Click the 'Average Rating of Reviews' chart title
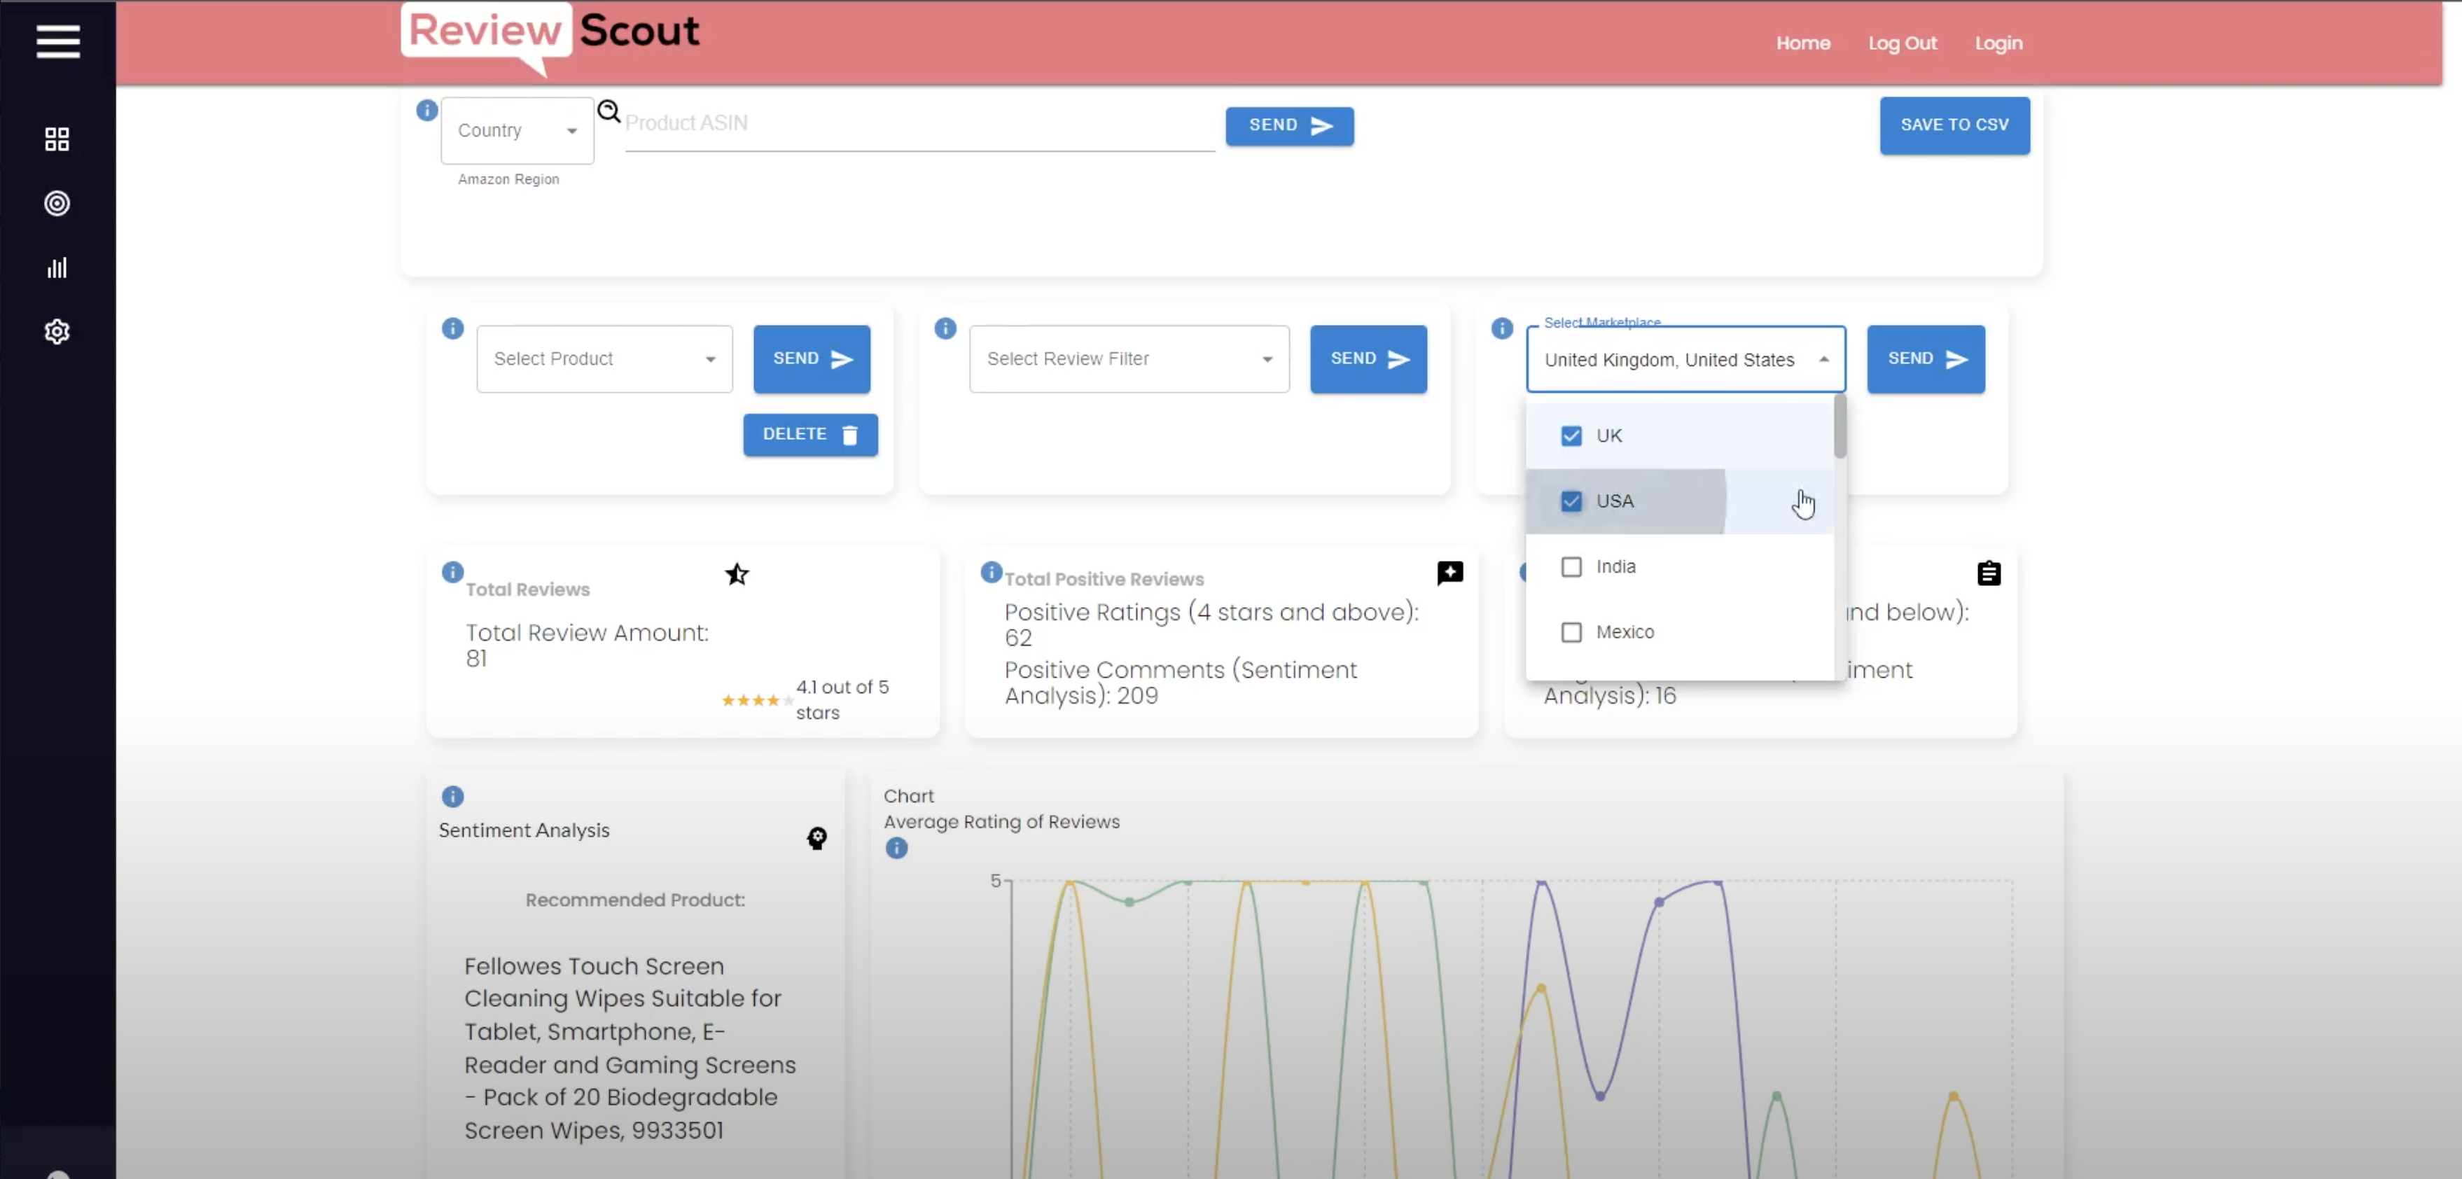The image size is (2462, 1179). [1001, 823]
